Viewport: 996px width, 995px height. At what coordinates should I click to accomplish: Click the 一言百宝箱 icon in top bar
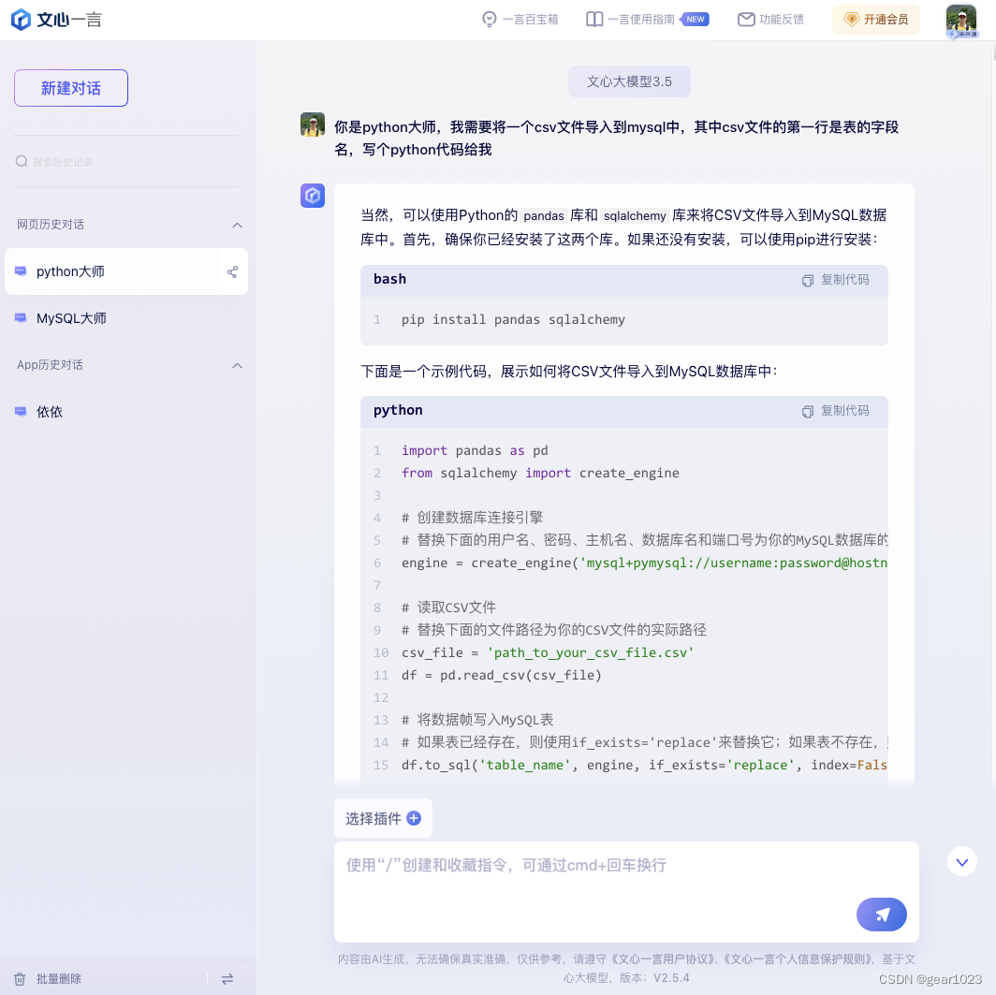click(x=488, y=19)
